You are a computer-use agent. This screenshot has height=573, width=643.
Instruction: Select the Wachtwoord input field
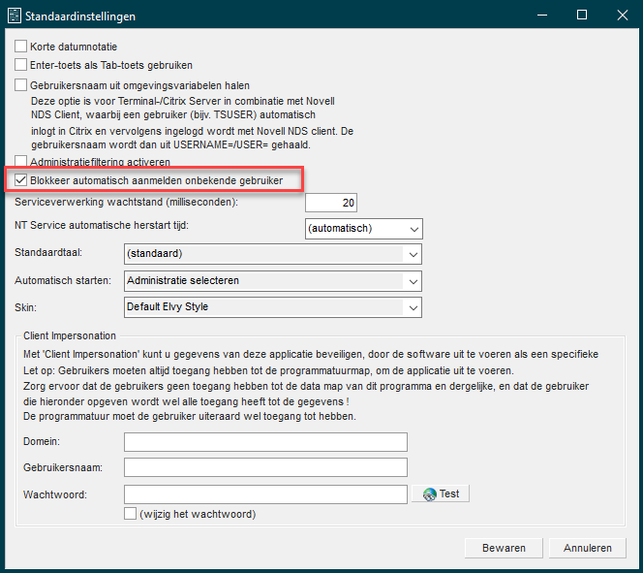pos(265,494)
